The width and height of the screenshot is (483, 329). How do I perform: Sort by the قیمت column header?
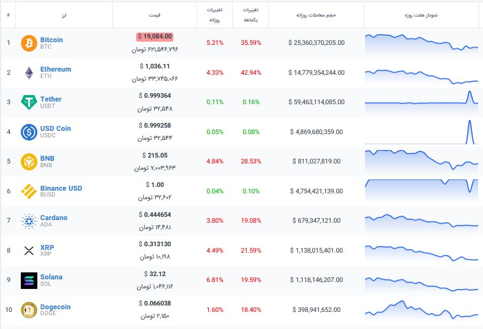coord(154,15)
